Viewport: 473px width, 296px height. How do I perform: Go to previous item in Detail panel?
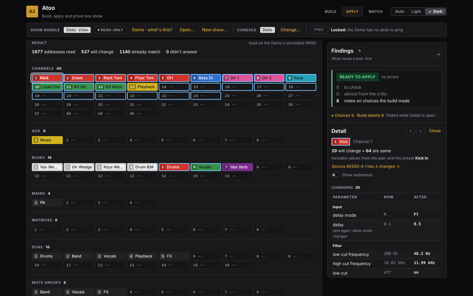411,131
